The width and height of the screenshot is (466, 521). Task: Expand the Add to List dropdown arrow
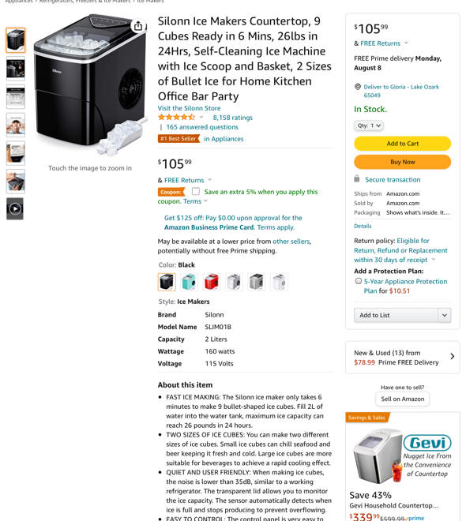point(445,315)
